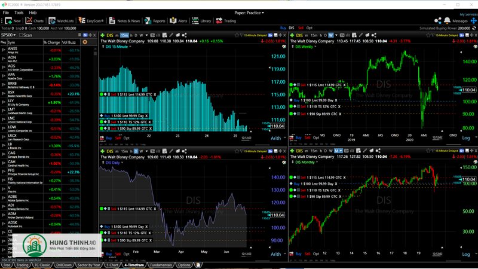Click share icon in 15 Minute chart header
The image size is (478, 269).
point(184,35)
